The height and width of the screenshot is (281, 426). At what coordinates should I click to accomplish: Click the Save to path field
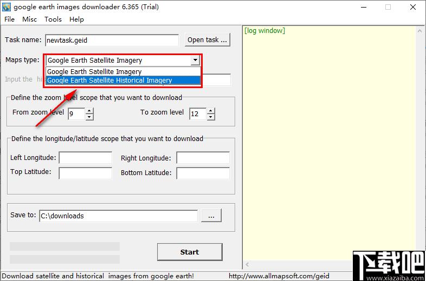tap(119, 216)
